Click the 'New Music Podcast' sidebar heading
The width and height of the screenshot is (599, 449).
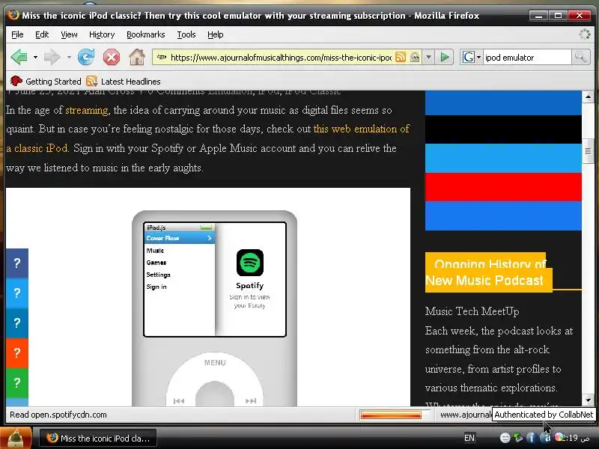click(484, 281)
